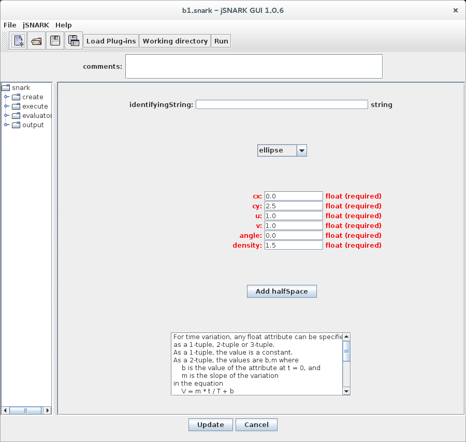Click the "V = m * t / T + b" line
This screenshot has height=442, width=466.
coord(208,391)
